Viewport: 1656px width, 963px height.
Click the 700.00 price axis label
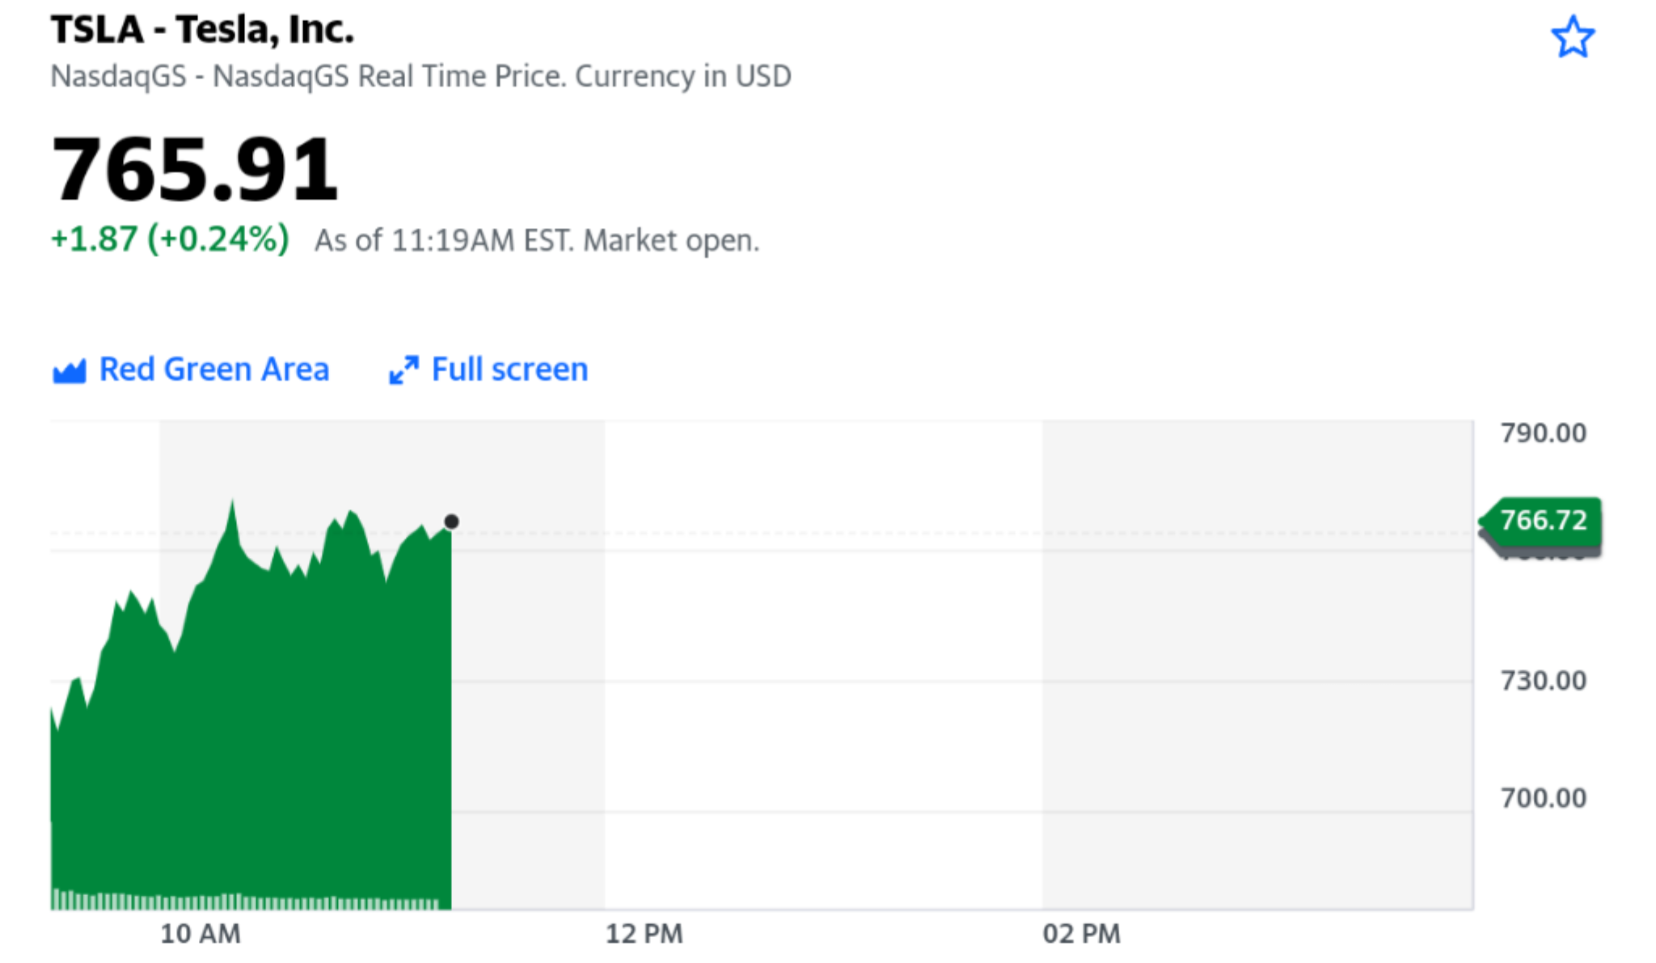pyautogui.click(x=1543, y=798)
